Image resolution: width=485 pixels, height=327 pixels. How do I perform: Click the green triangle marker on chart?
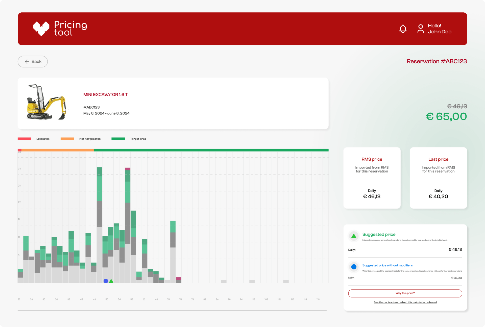point(111,281)
